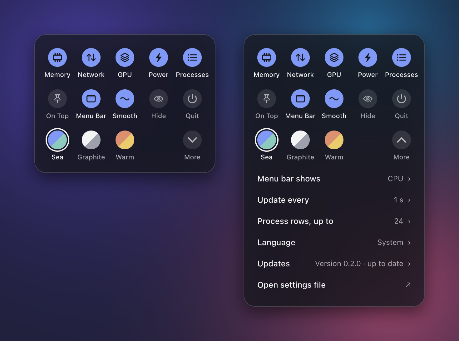The height and width of the screenshot is (341, 459).
Task: Quit the app from the collapsed left panel
Action: coord(192,99)
